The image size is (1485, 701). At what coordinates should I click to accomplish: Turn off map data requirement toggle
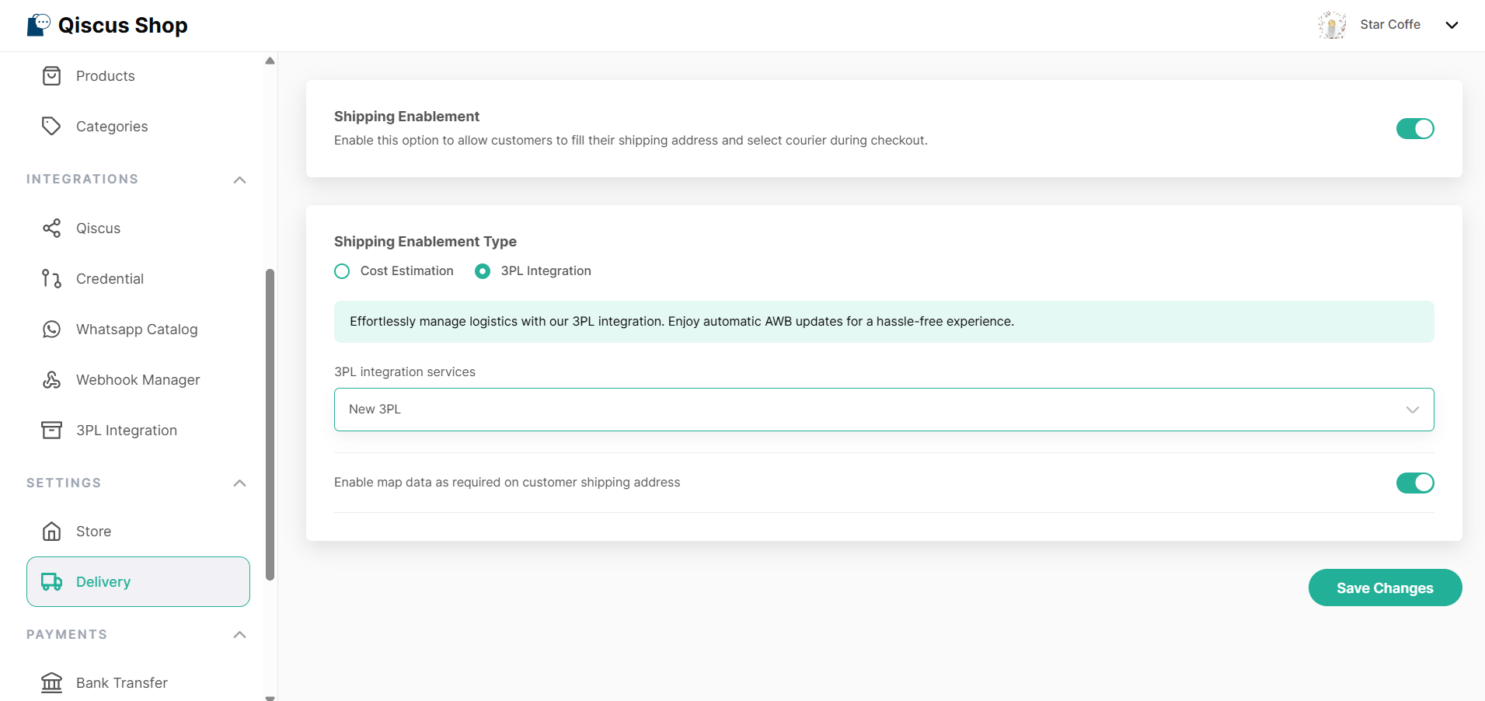point(1414,483)
